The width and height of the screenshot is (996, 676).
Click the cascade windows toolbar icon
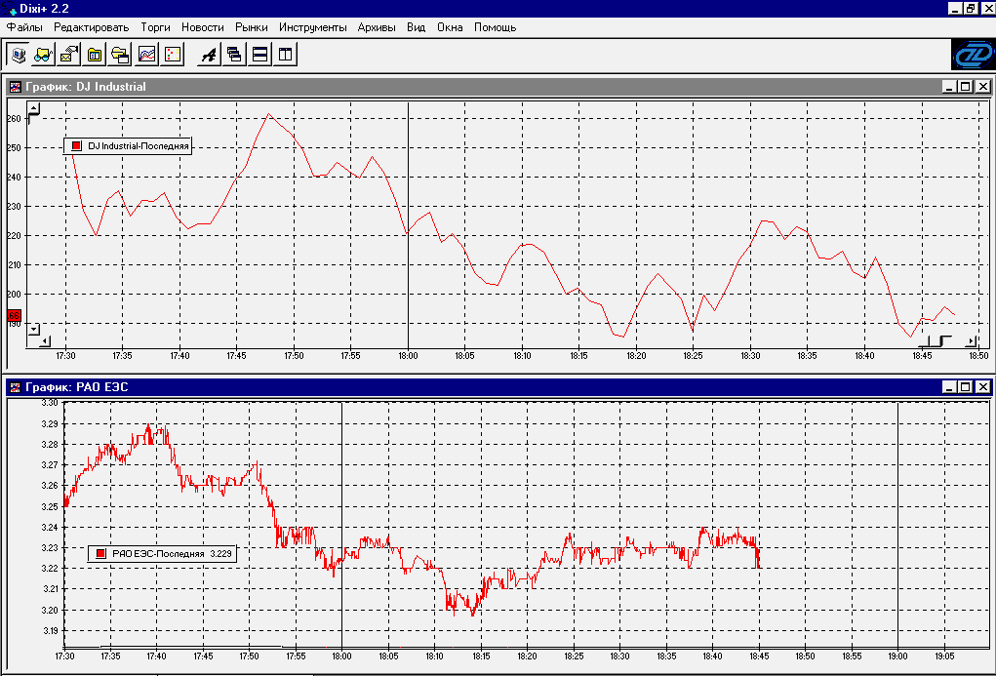(234, 55)
